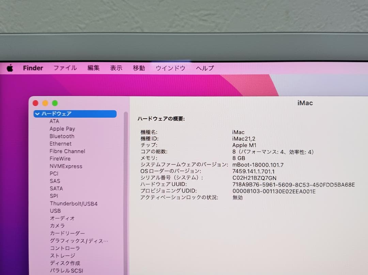Click the firmware version mBoot-18000.101.7
This screenshot has height=275, width=368.
pos(258,165)
